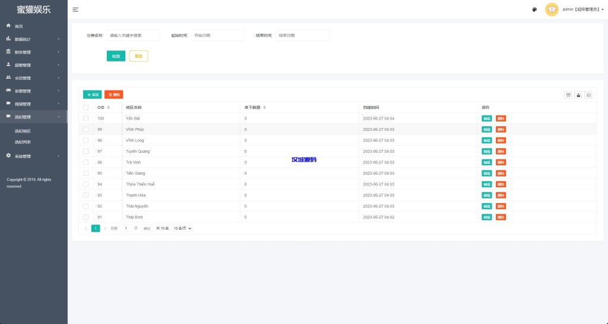
Task: Click the table print icon
Action: [588, 95]
